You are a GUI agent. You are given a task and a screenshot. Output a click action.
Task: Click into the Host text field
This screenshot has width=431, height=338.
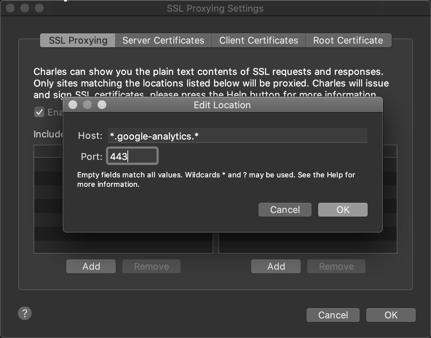pos(237,136)
